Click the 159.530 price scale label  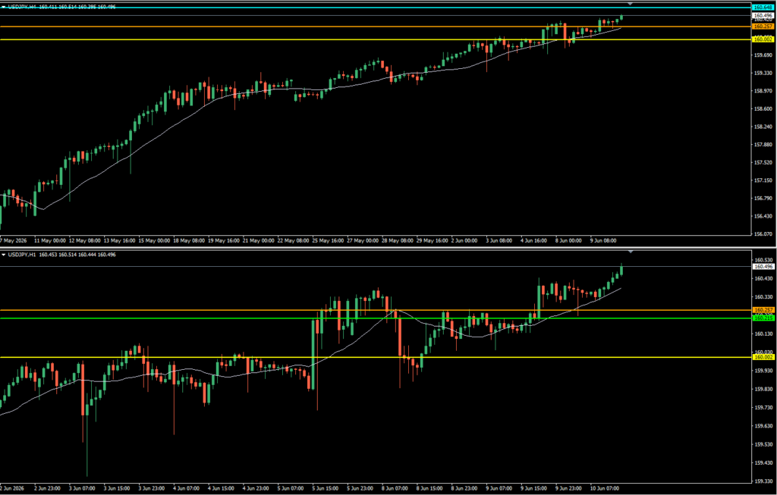764,444
